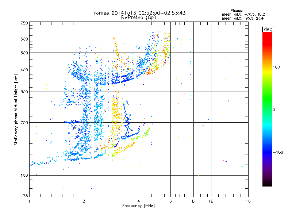Click the 'RwPretec (8p)' subtitle

(x=138, y=18)
